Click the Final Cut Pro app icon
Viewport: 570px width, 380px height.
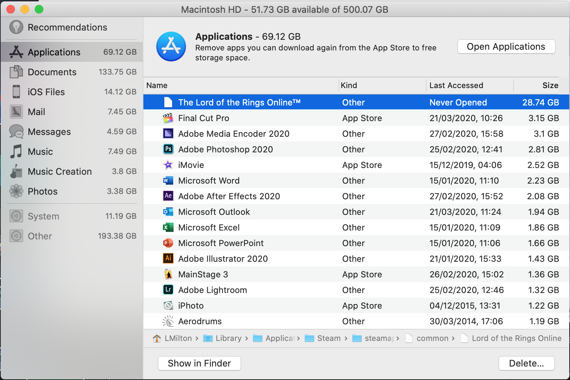168,118
